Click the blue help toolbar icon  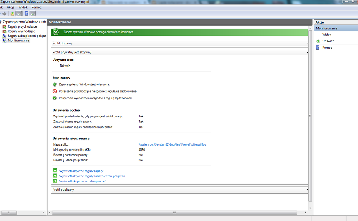point(27,14)
